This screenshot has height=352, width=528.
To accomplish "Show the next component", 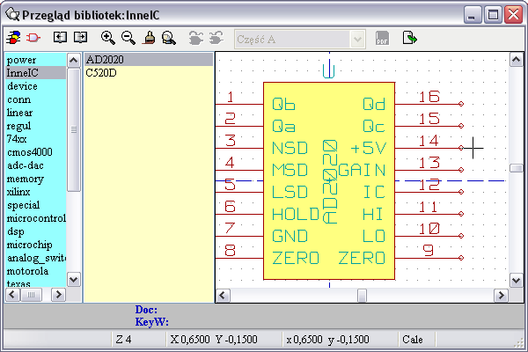I will point(80,37).
